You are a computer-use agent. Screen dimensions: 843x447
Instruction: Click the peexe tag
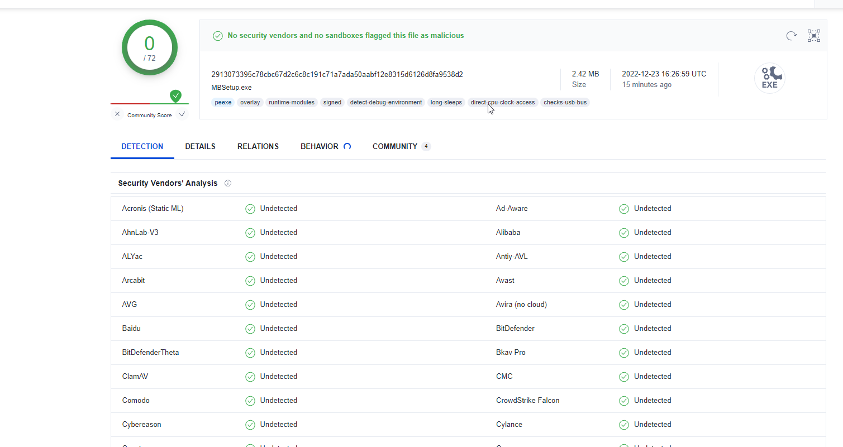click(x=223, y=103)
